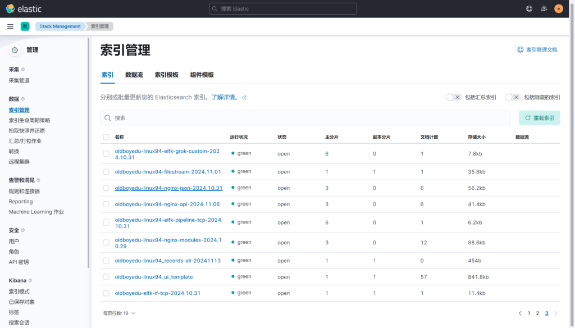Open 索引模式 in sidebar
Viewport: 575px width, 328px height.
click(19, 291)
